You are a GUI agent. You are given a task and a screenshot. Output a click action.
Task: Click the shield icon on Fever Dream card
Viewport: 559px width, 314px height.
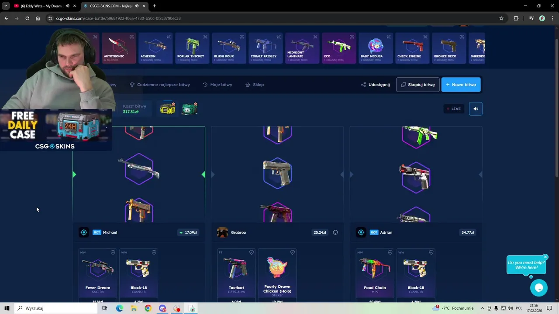pyautogui.click(x=113, y=252)
